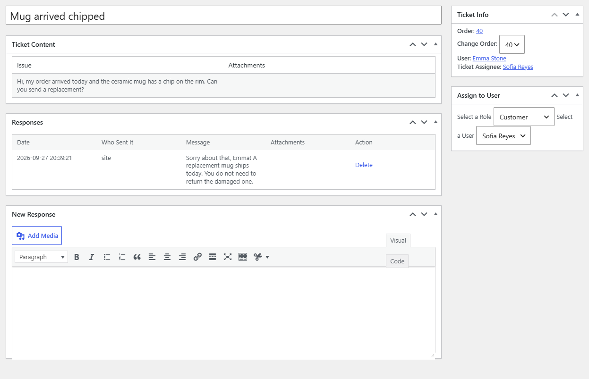Click the ticket issue message text
The width and height of the screenshot is (589, 379).
click(117, 85)
